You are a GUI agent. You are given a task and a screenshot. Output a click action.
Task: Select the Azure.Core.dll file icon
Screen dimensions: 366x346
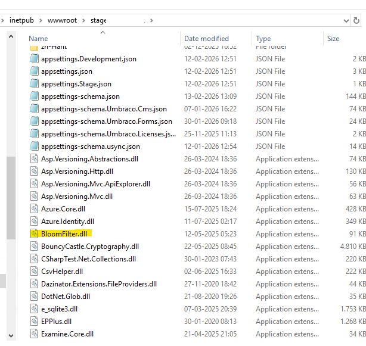pyautogui.click(x=34, y=209)
